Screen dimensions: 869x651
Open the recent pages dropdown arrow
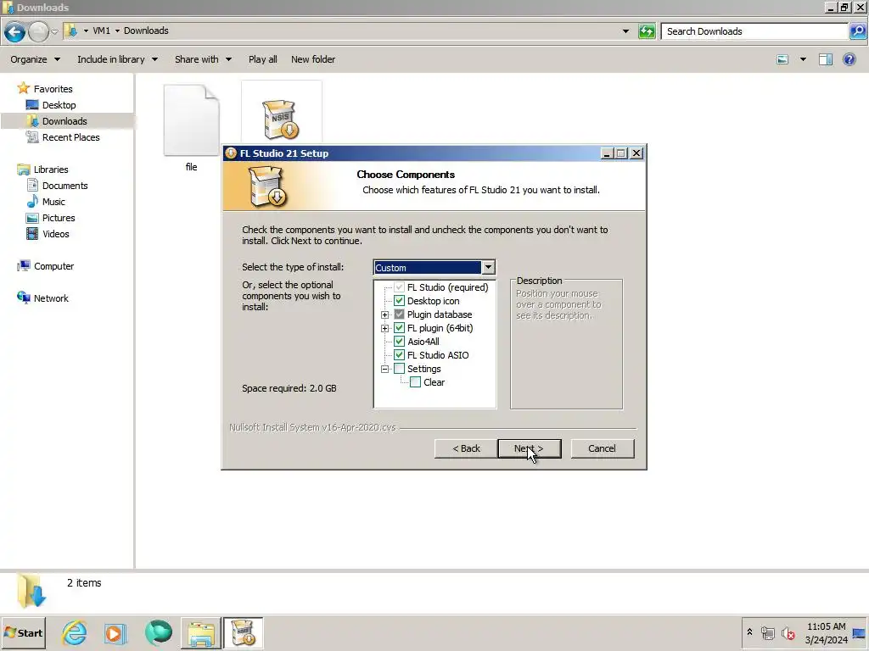click(x=54, y=31)
